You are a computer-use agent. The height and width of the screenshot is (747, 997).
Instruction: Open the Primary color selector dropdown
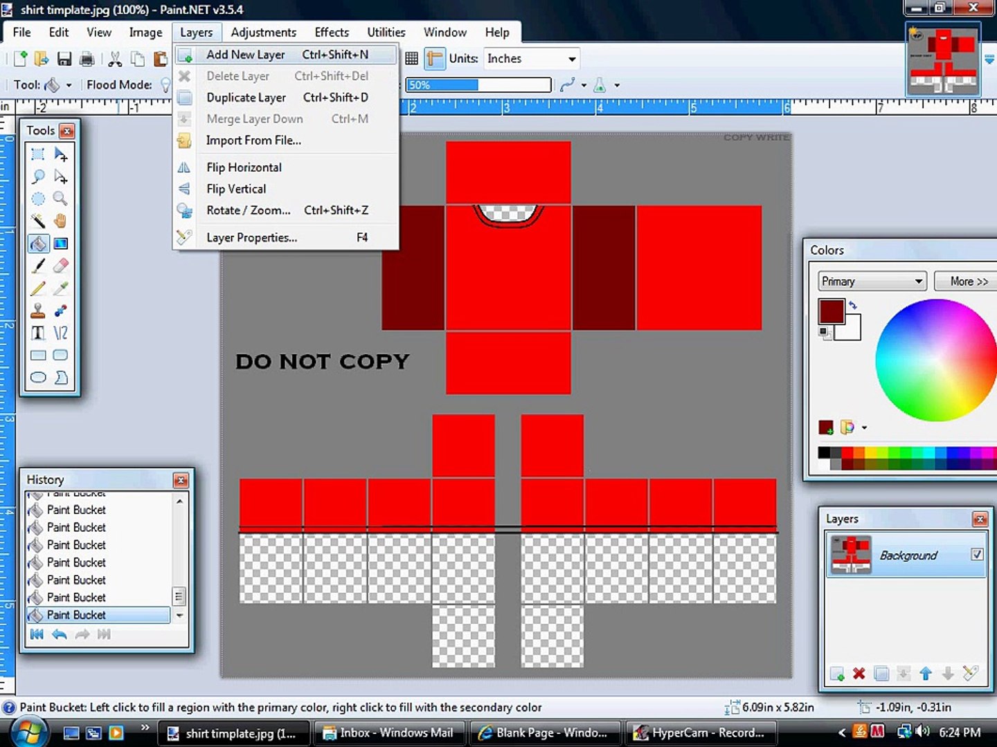point(872,282)
